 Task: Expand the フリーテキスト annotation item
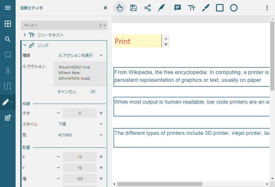click(25, 35)
